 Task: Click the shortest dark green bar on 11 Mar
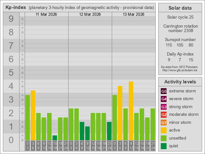(55, 138)
